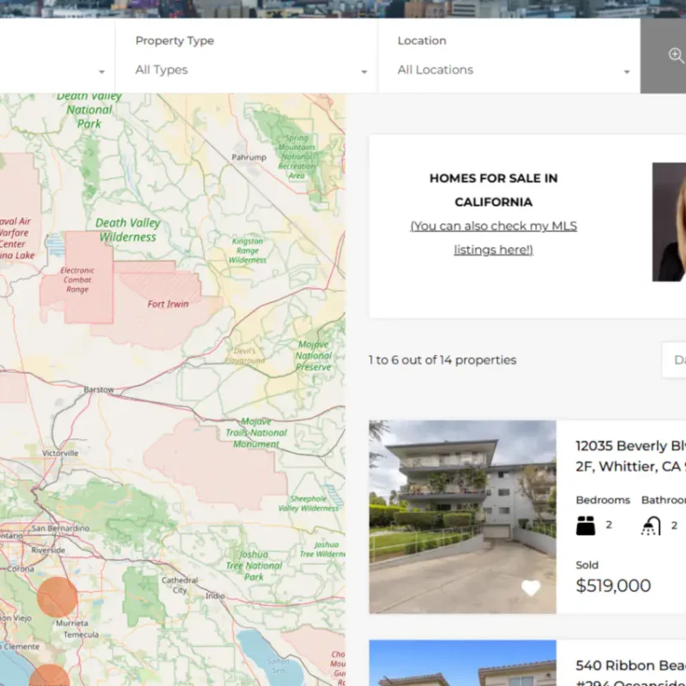Click the Homes For Sale In California heading
This screenshot has height=686, width=686.
494,190
